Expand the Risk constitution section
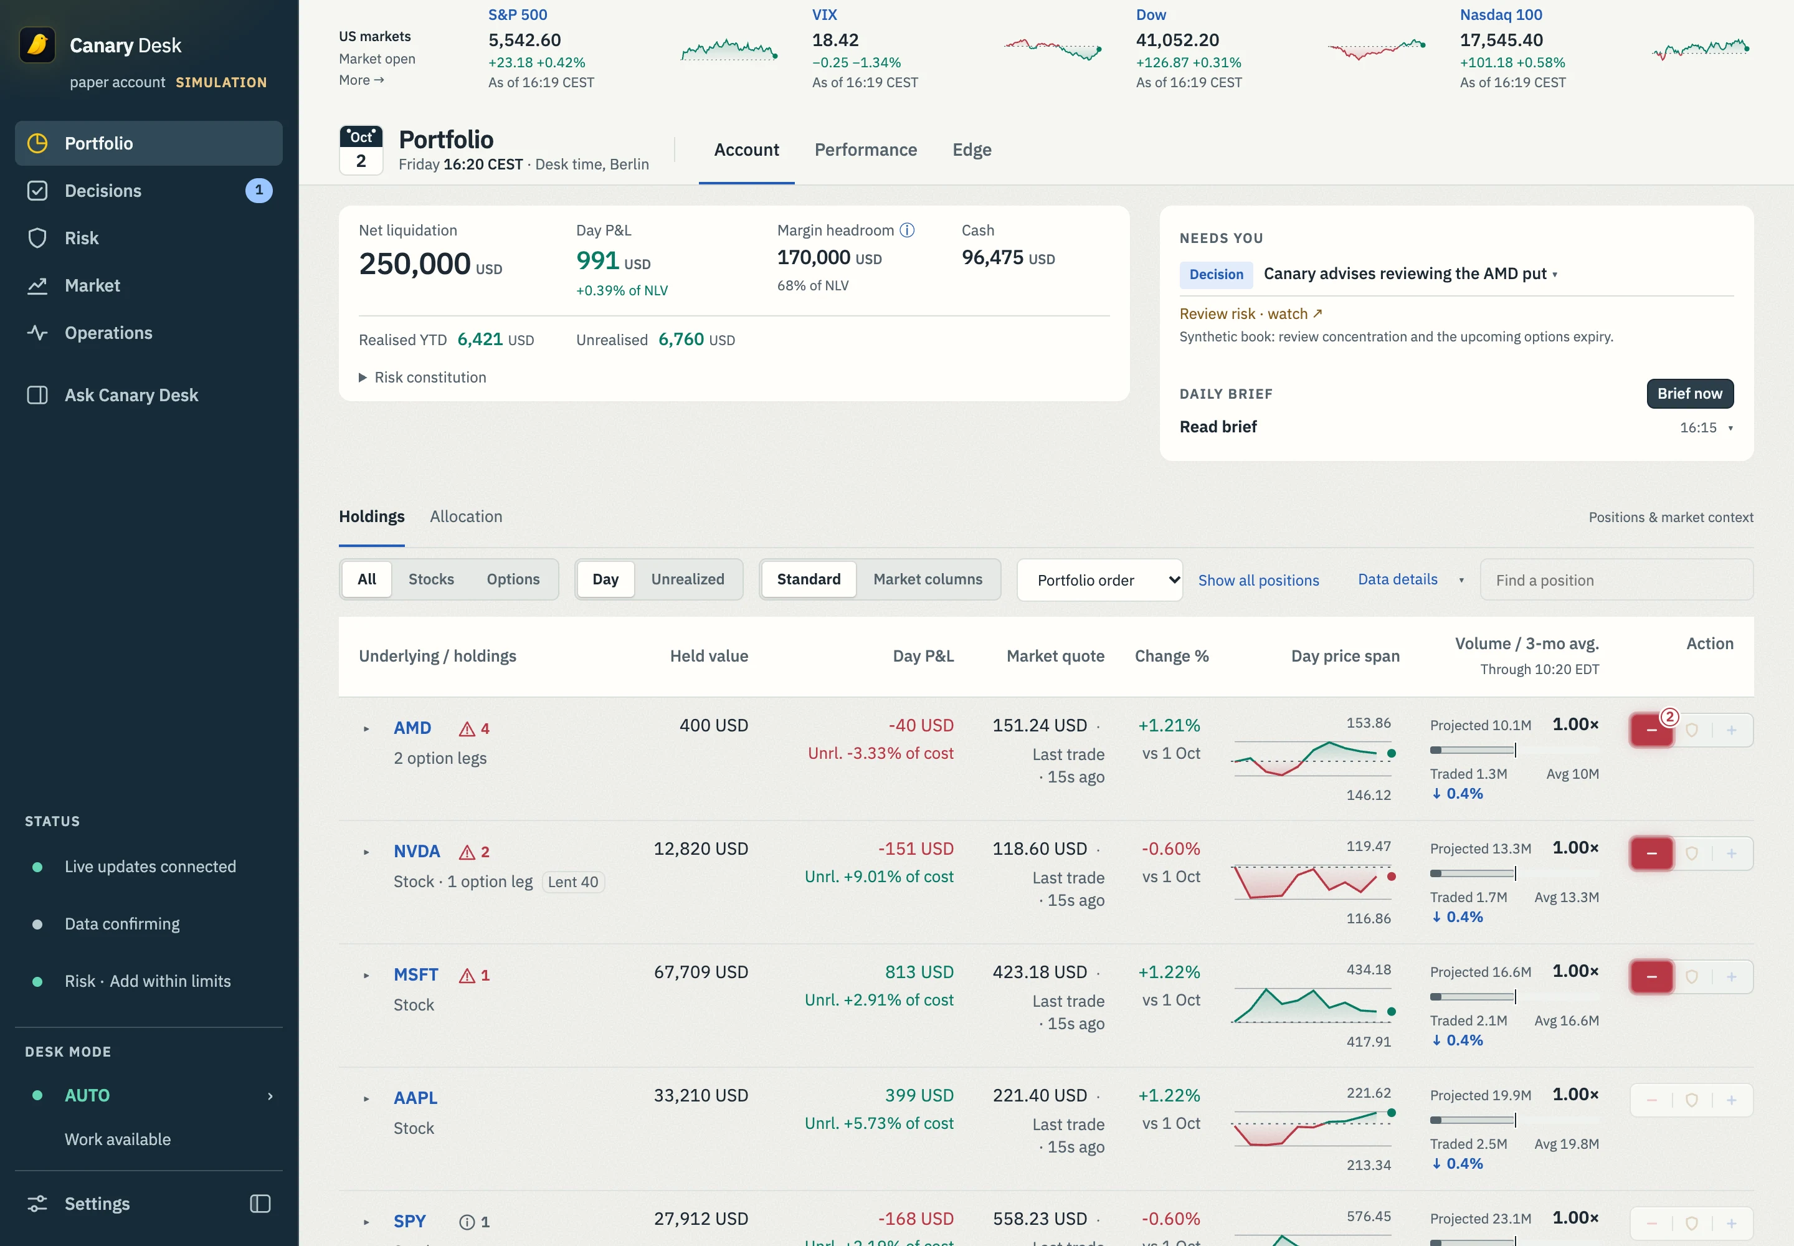This screenshot has width=1794, height=1246. (x=422, y=377)
